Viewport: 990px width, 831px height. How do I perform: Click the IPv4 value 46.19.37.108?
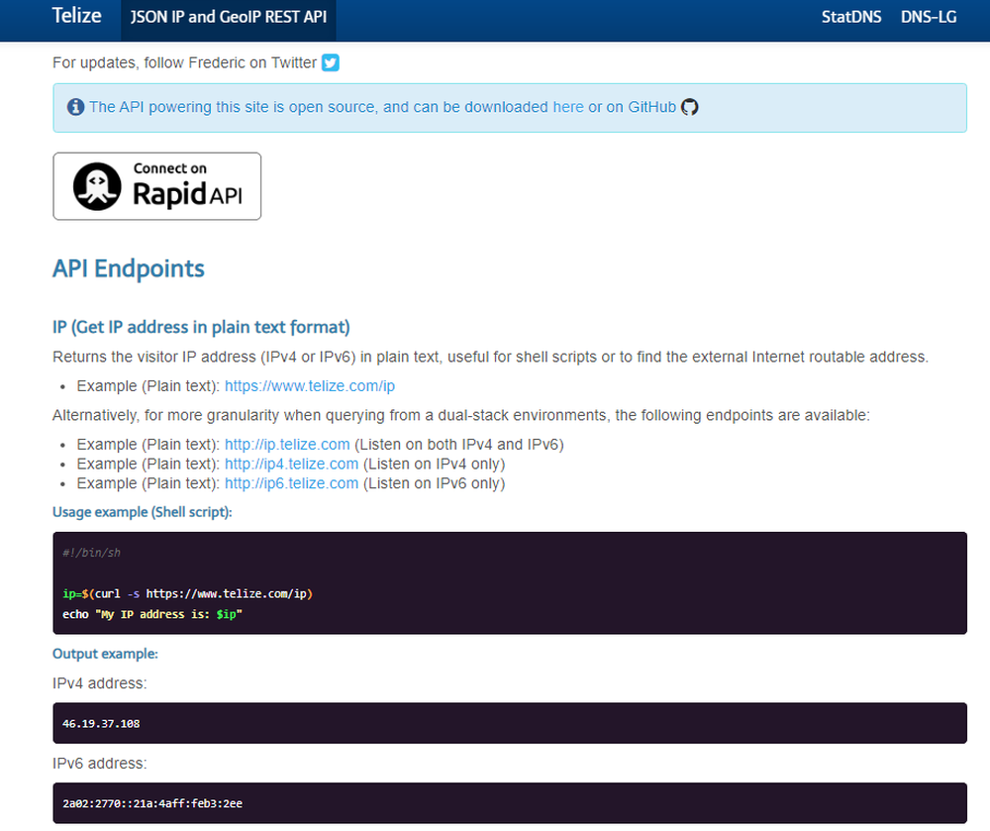coord(101,724)
